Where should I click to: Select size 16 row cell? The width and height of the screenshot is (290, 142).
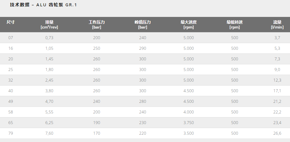tap(11, 48)
